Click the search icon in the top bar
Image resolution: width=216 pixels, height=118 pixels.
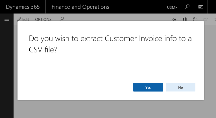(187, 7)
